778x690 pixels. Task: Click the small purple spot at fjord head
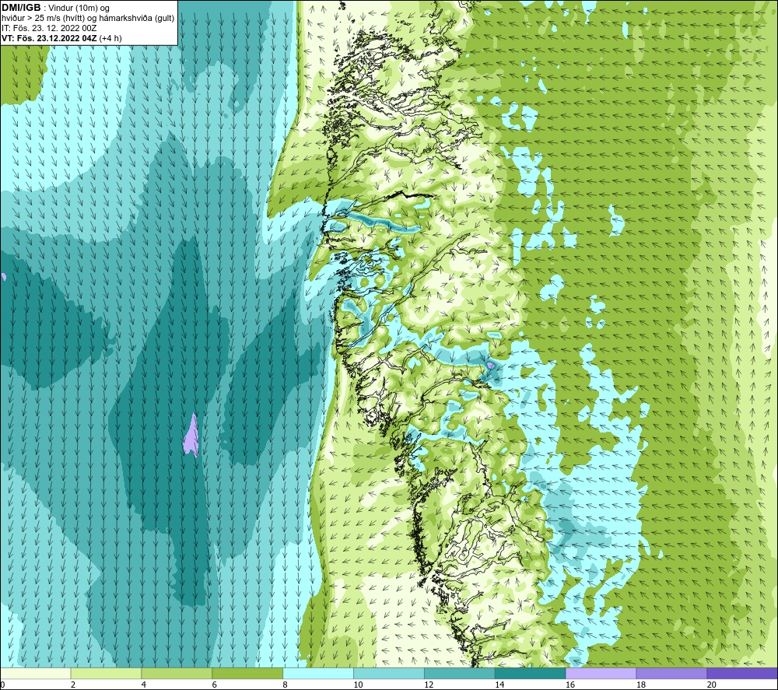click(490, 365)
